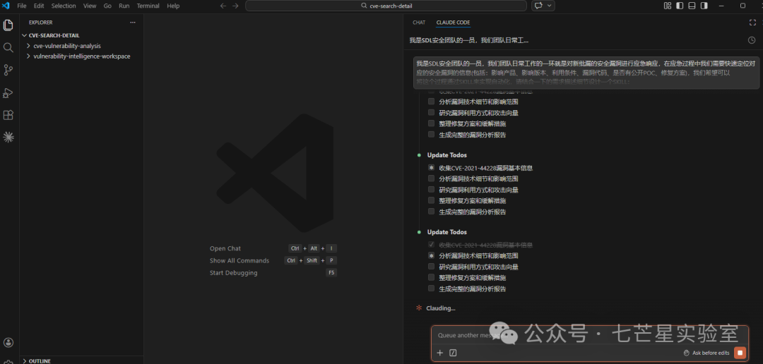Open the View menu
The height and width of the screenshot is (364, 763).
click(90, 6)
